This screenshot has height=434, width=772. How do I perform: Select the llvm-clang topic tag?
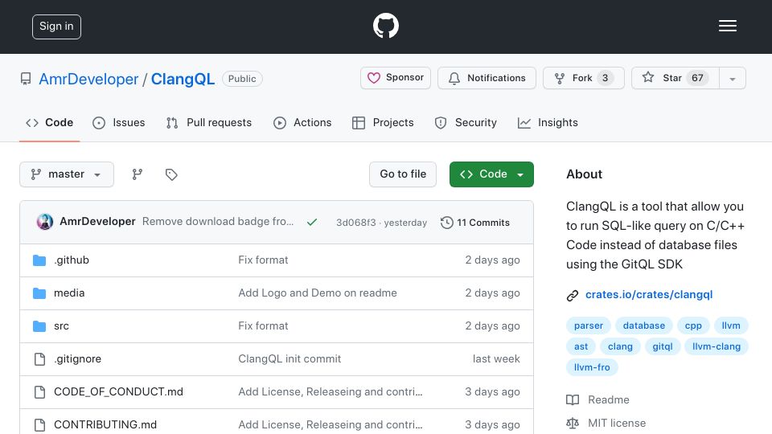coord(717,346)
